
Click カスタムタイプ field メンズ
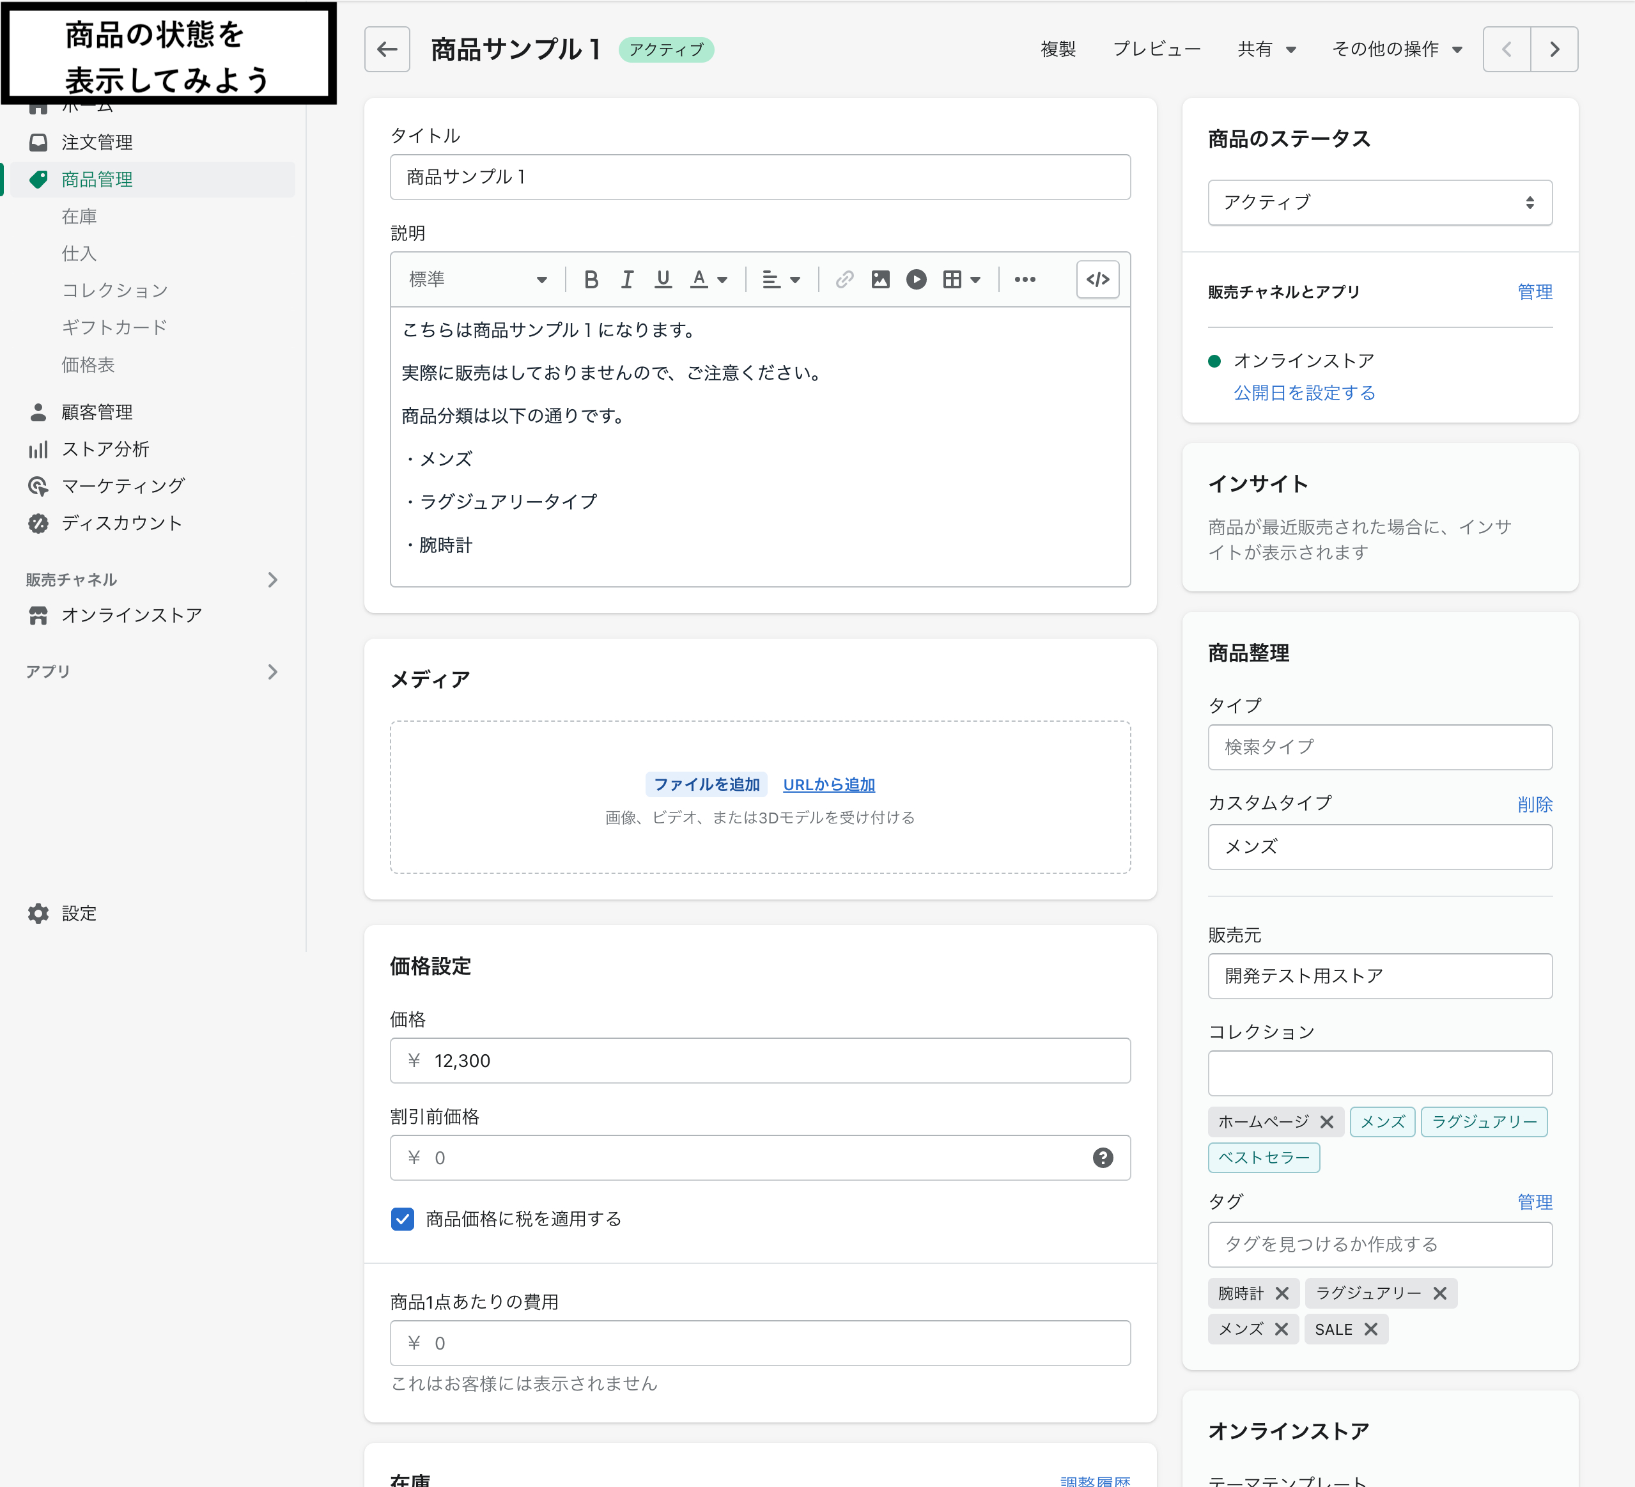[x=1379, y=847]
